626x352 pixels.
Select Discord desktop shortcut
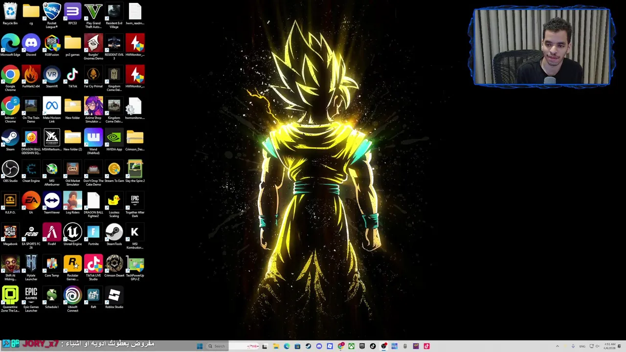coord(31,45)
